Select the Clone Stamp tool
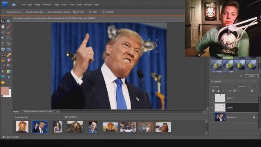The image size is (261, 147). point(3,61)
